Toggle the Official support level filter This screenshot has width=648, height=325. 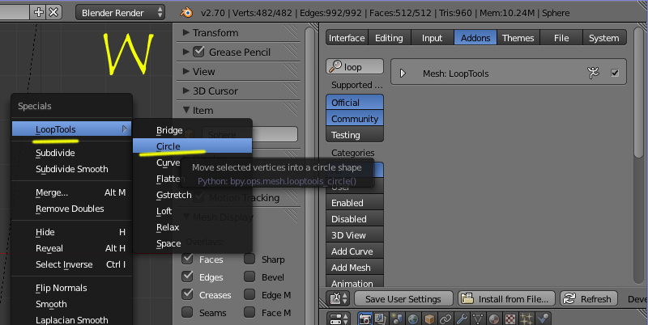click(x=355, y=103)
